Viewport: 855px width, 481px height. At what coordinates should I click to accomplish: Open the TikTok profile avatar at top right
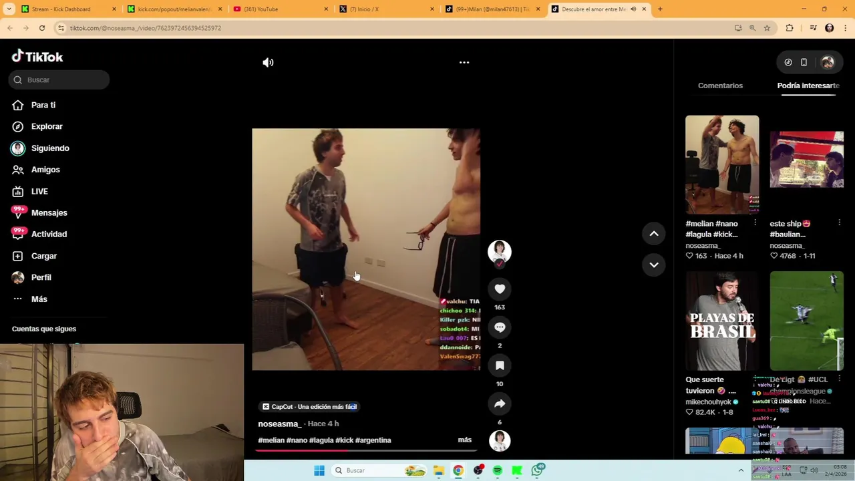(828, 62)
